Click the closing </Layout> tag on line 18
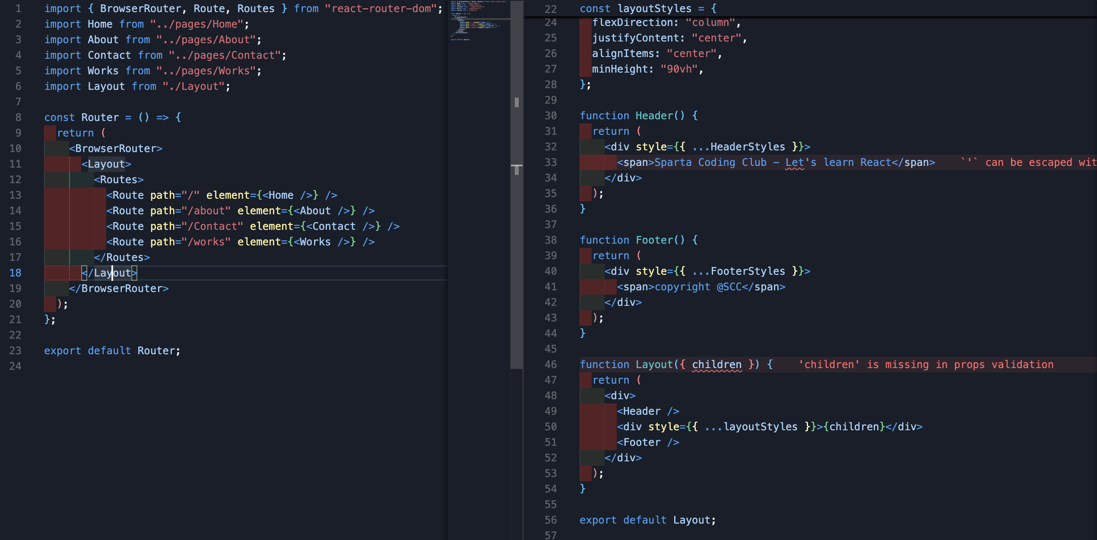This screenshot has width=1097, height=540. click(x=109, y=273)
